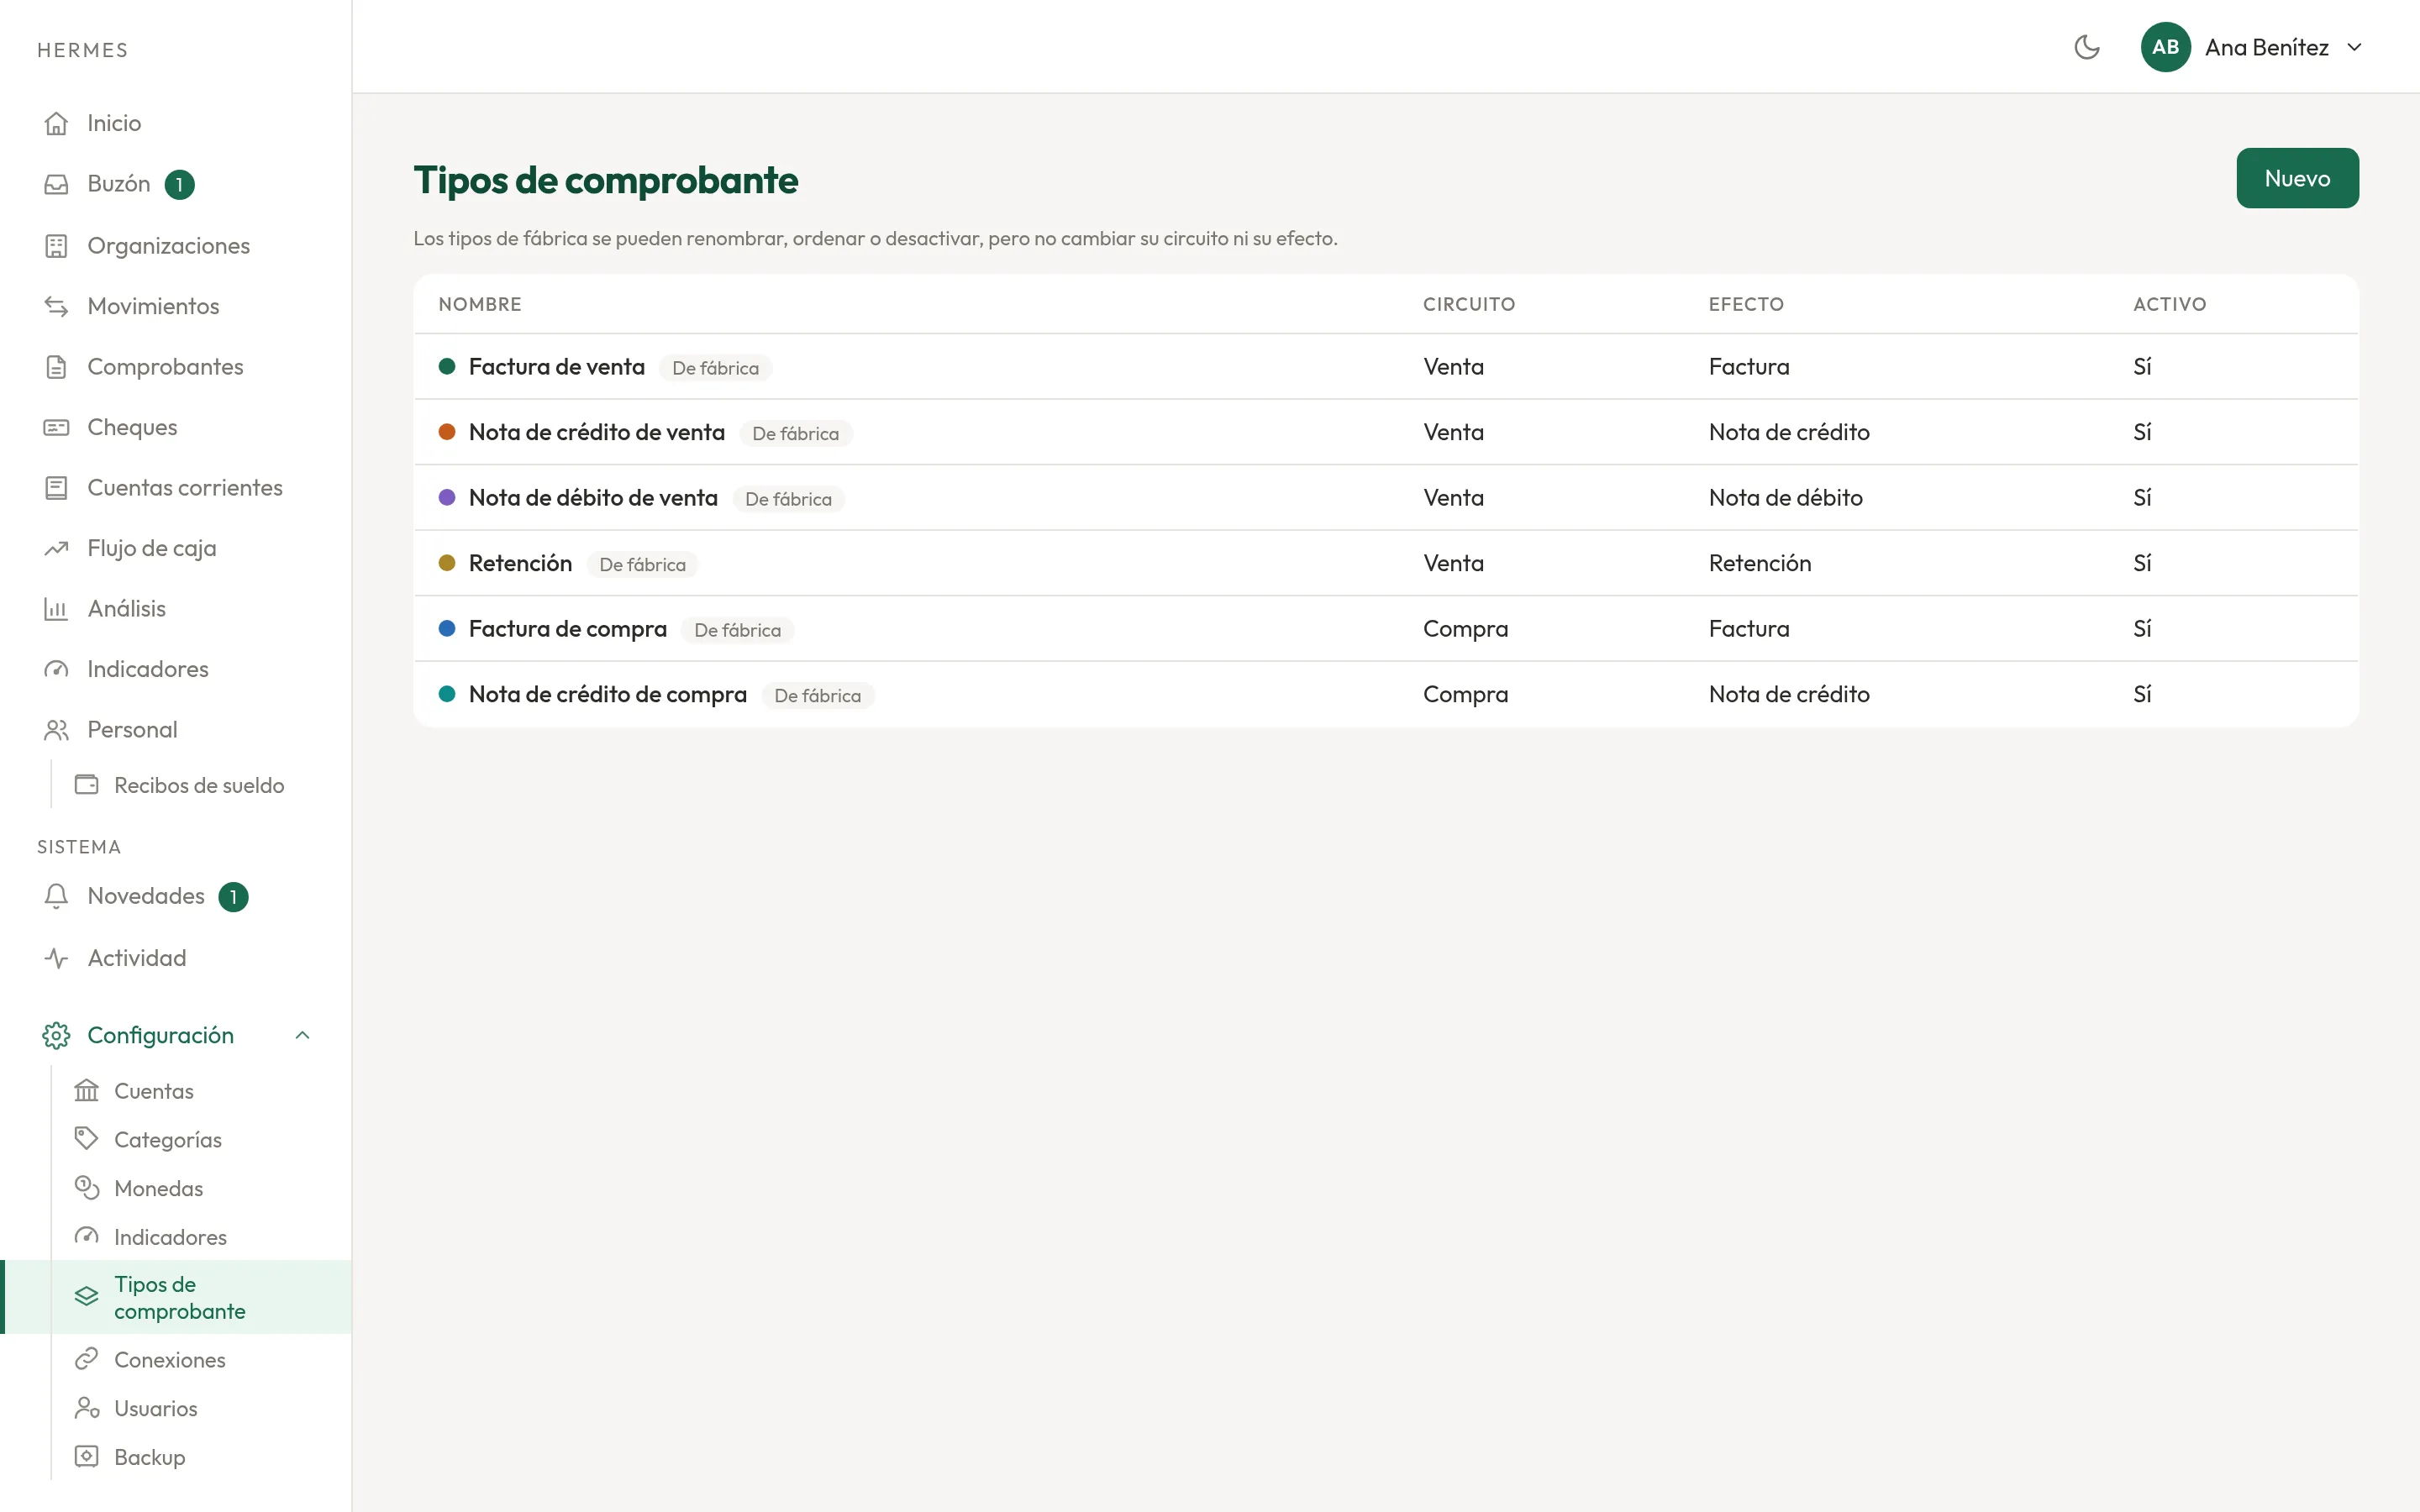
Task: Click the Inicio home icon
Action: pos(56,123)
